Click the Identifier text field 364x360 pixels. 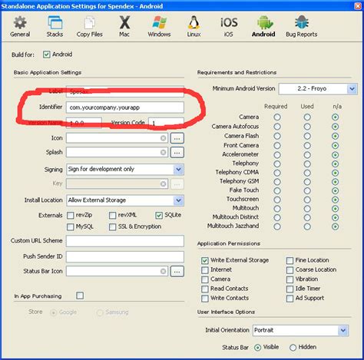tap(125, 107)
